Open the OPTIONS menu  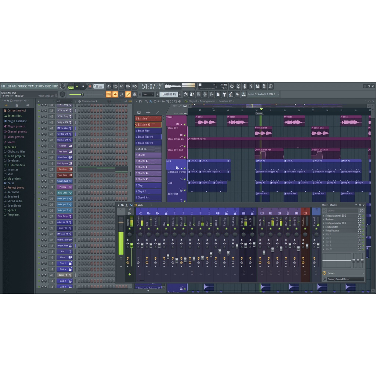click(39, 86)
